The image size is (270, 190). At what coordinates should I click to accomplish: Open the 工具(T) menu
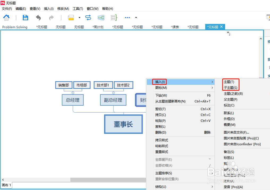78,9
